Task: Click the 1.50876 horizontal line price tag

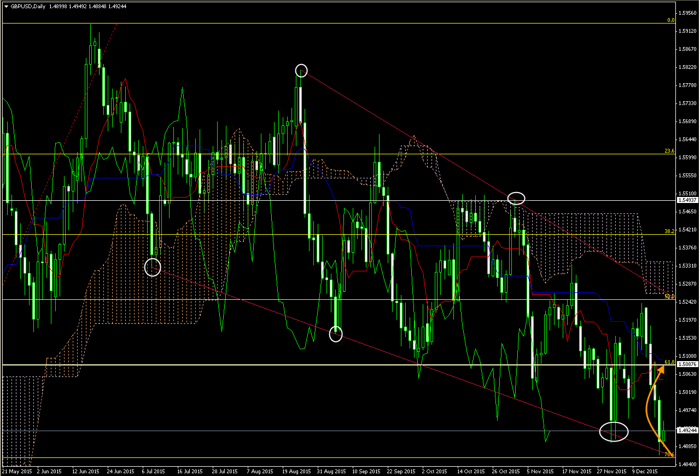Action: point(687,364)
